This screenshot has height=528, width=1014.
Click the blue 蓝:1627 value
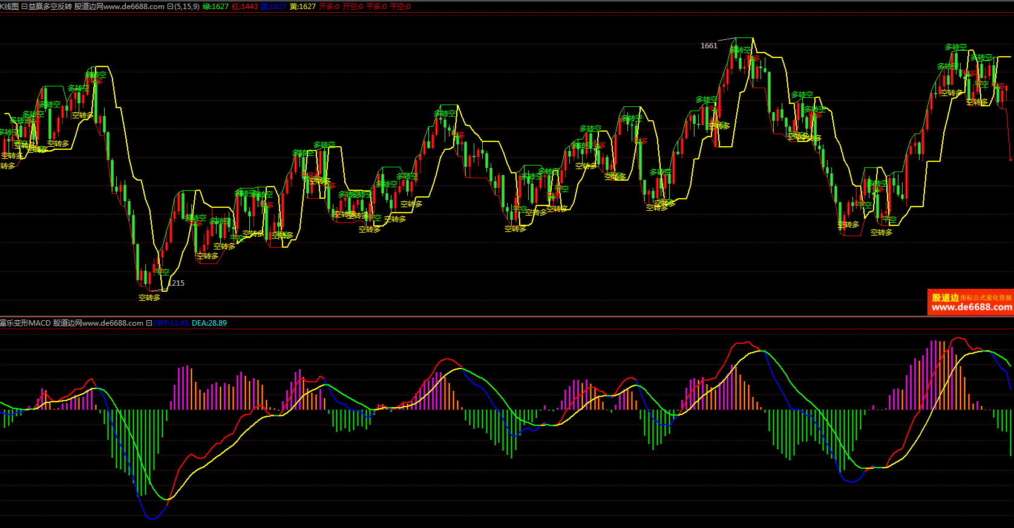[273, 7]
